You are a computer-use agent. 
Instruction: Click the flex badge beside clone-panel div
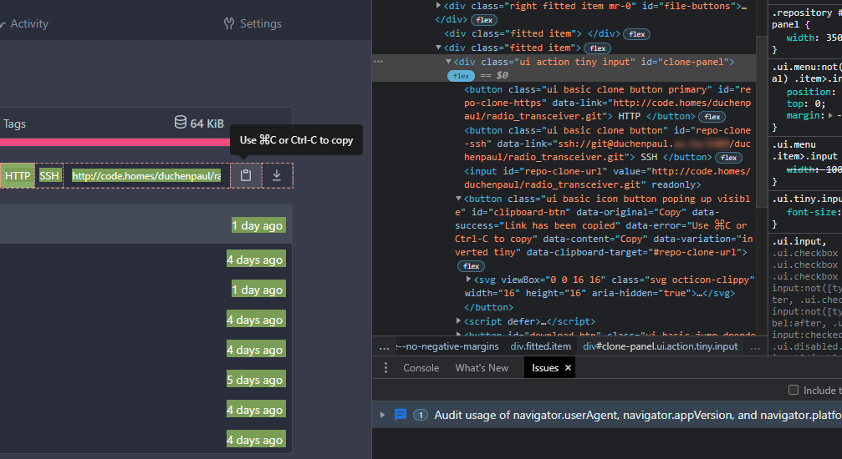point(461,76)
